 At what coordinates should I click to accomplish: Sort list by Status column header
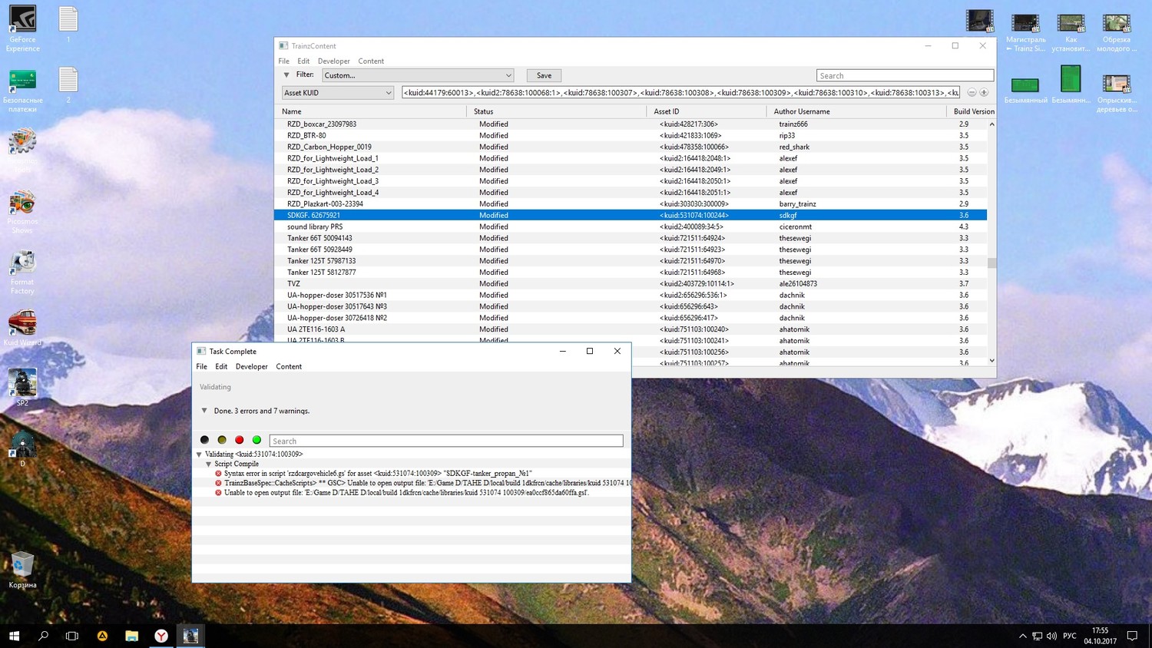coord(557,111)
